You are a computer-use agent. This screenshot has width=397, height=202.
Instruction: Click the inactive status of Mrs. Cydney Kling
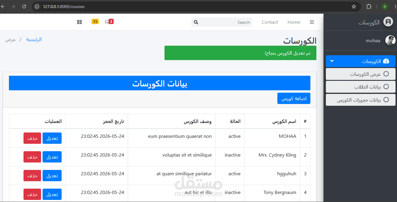[232, 155]
